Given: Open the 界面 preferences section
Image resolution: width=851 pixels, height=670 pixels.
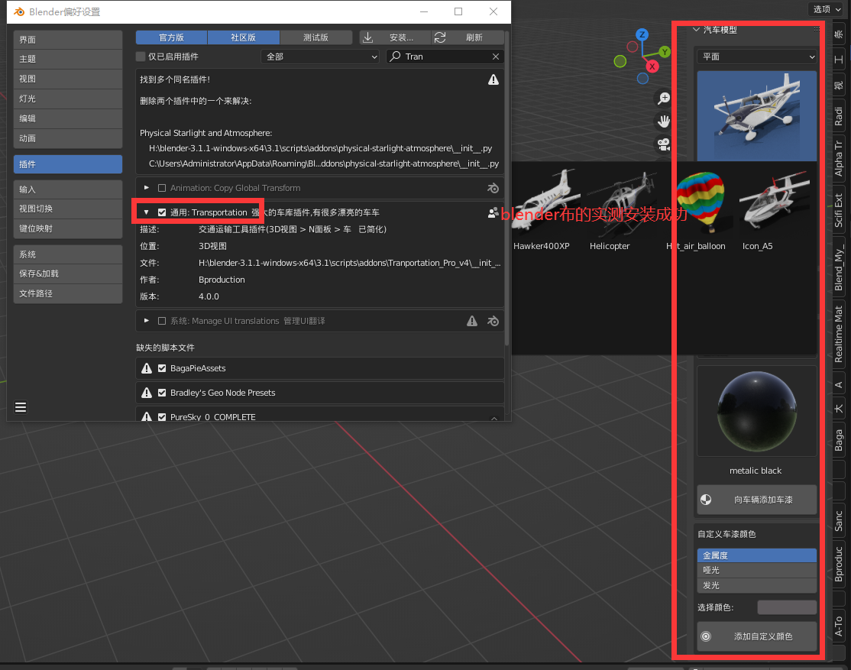Looking at the screenshot, I should coord(68,40).
